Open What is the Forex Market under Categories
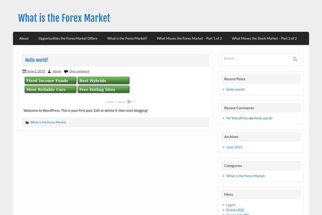The height and width of the screenshot is (215, 322). (x=245, y=176)
